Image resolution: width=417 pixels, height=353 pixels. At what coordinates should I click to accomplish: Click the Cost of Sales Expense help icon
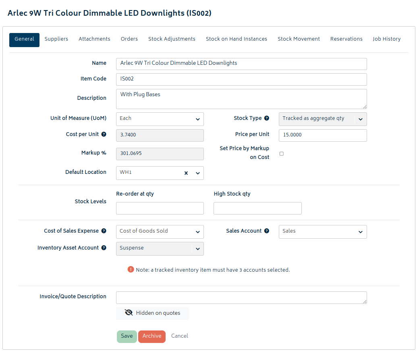pyautogui.click(x=104, y=231)
